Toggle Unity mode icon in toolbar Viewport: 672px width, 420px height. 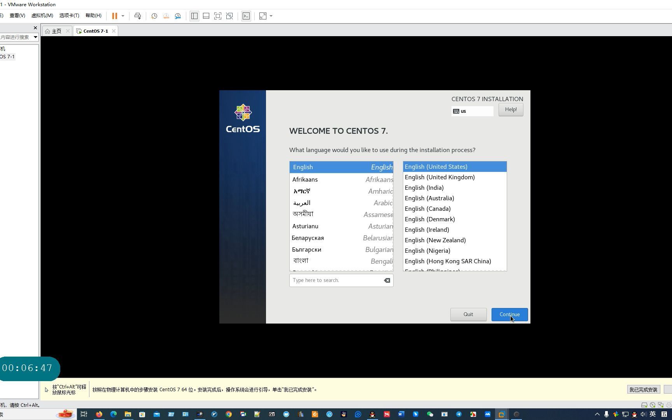point(229,16)
